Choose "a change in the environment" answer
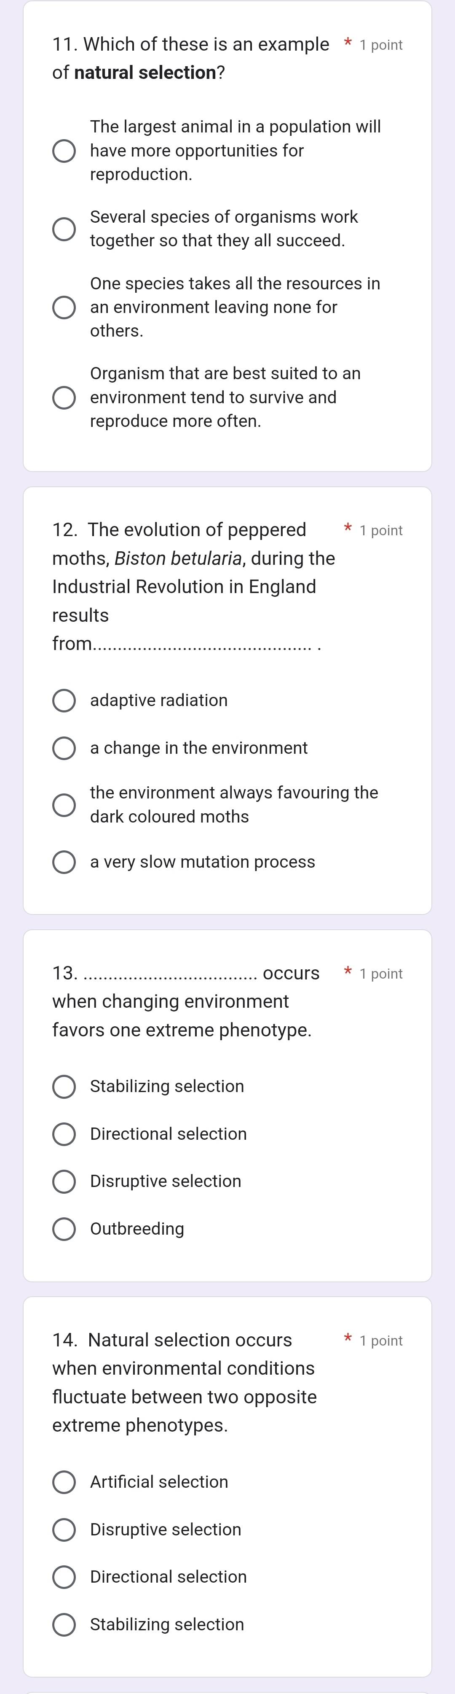Image resolution: width=455 pixels, height=1694 pixels. 64,748
